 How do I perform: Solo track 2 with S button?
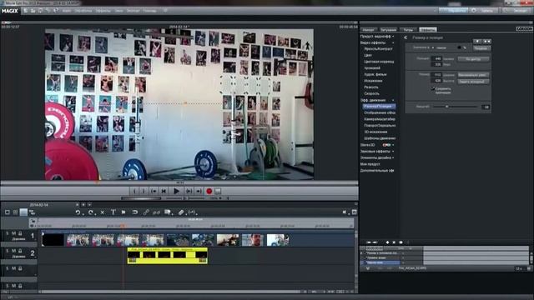[8, 251]
